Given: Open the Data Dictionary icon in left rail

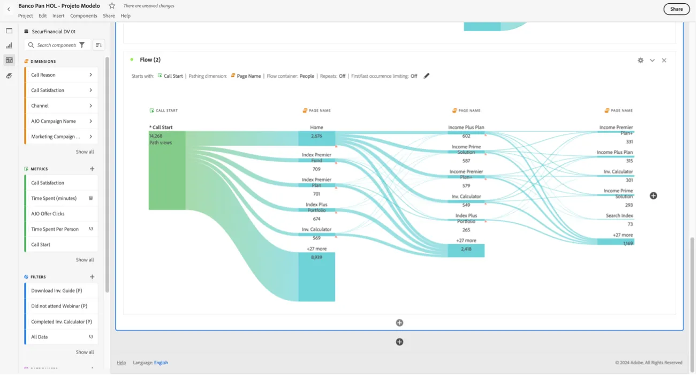Looking at the screenshot, I should point(9,76).
